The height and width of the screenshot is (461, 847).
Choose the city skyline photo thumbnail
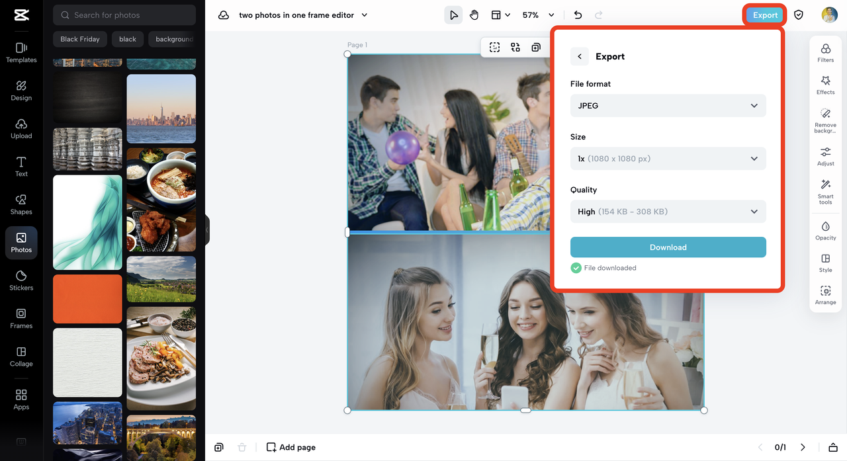coord(161,108)
